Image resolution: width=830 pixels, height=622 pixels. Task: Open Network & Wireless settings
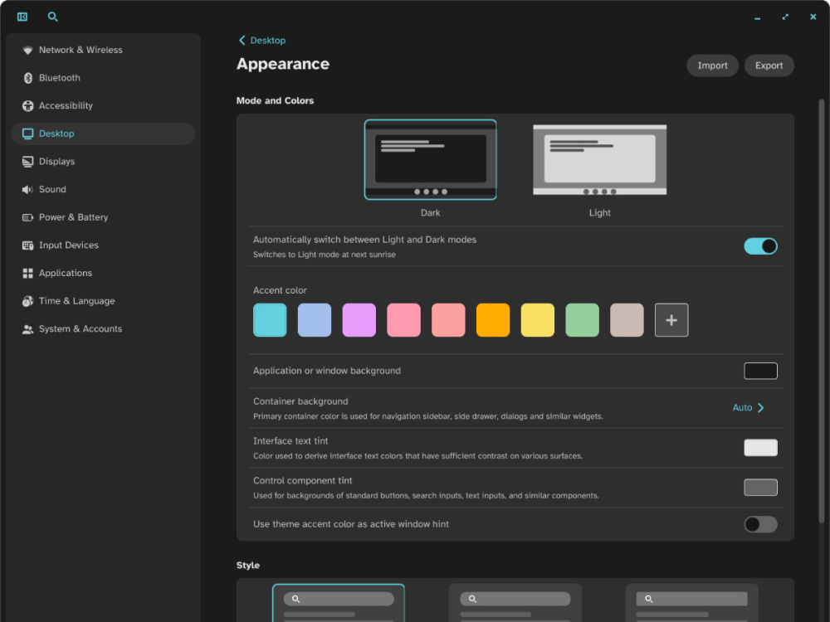coord(103,50)
